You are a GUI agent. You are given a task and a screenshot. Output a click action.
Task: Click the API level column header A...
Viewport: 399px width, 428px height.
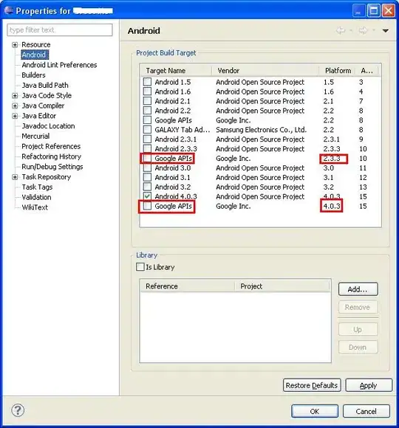pyautogui.click(x=366, y=71)
